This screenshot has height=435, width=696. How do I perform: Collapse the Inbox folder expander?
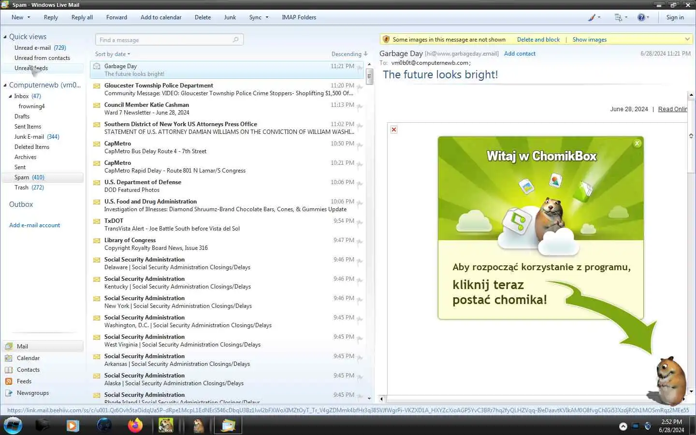pyautogui.click(x=10, y=96)
